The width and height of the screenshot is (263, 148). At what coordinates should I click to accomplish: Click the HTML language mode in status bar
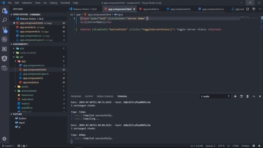[x=235, y=146]
